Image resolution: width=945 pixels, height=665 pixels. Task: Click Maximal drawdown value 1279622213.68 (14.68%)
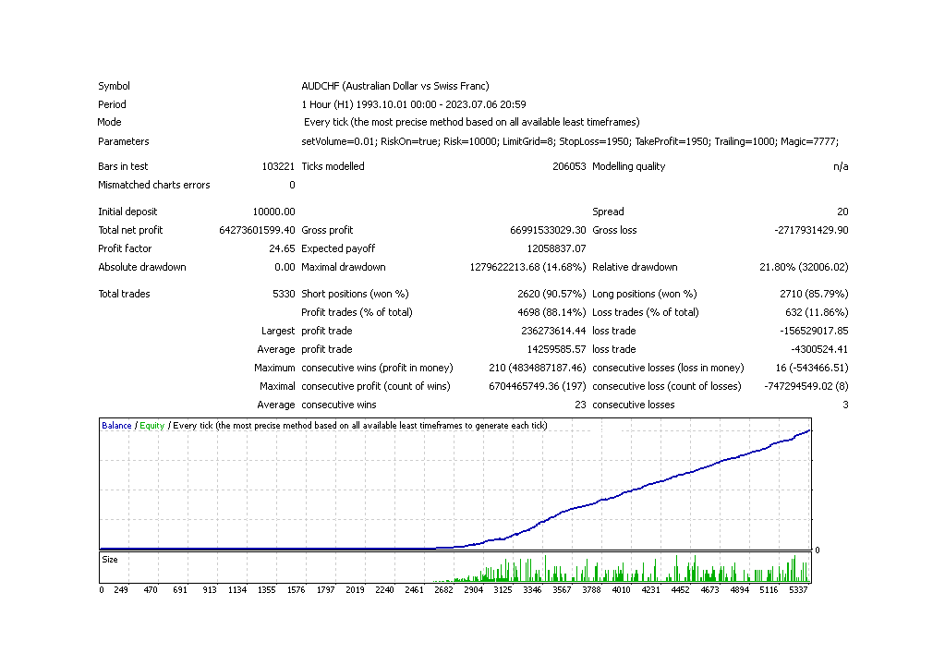(527, 268)
